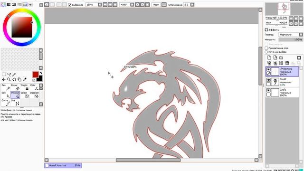Adjust the Непрозрачность opacity slider
Image resolution: width=304 pixels, height=171 pixels.
point(291,39)
